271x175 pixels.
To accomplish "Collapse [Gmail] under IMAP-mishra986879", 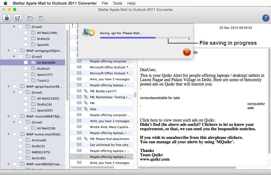I will (14, 122).
